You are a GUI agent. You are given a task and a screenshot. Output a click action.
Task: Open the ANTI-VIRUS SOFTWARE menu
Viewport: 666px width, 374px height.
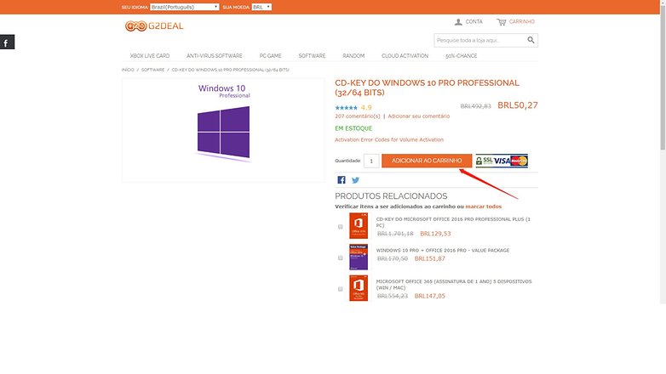coord(215,56)
